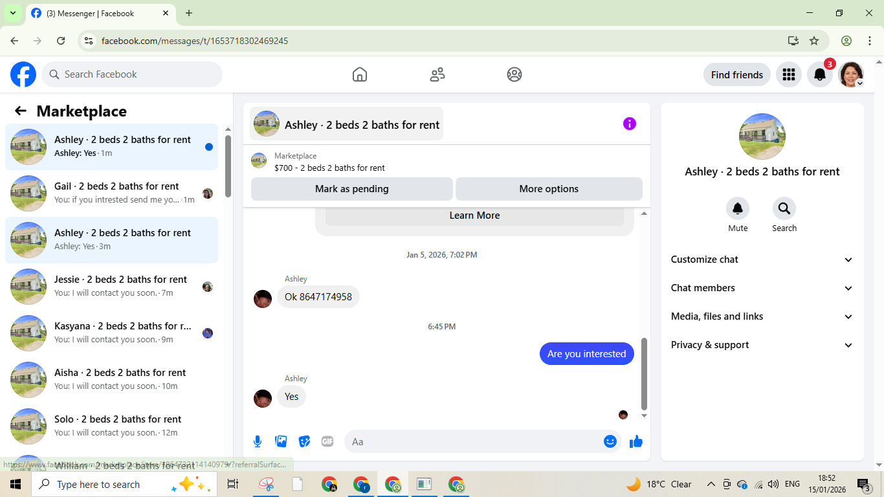Expand Chat members section

pyautogui.click(x=762, y=288)
